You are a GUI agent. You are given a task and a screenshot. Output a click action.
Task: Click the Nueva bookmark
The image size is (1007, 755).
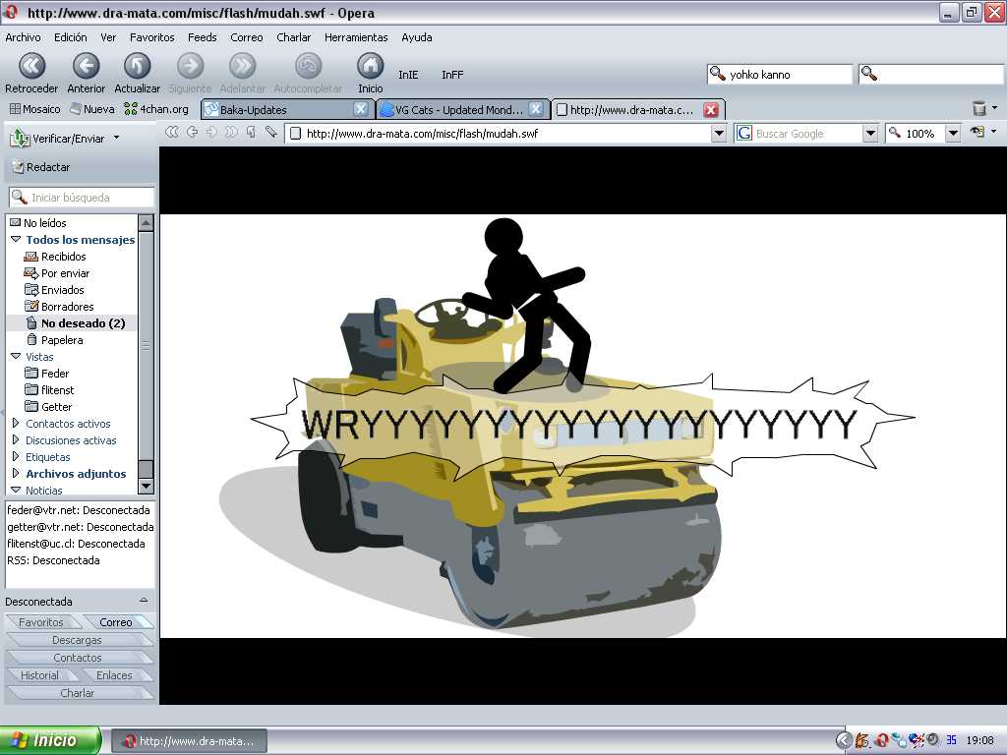(91, 109)
